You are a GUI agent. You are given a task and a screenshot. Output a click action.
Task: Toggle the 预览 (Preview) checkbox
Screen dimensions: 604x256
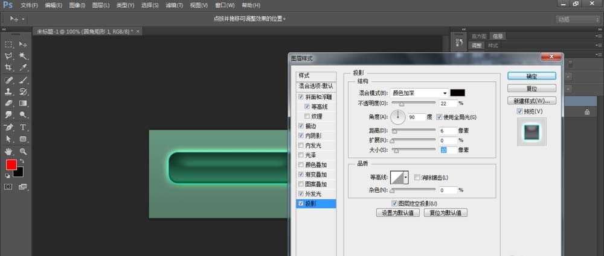tap(519, 111)
